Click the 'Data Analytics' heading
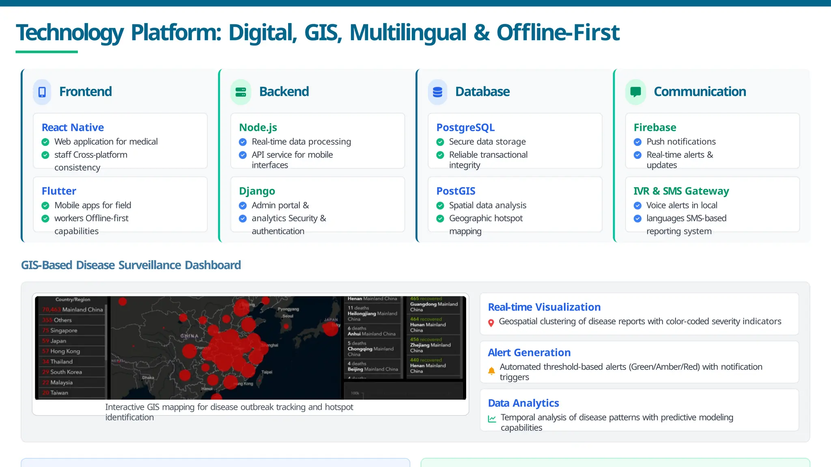The image size is (831, 467). pos(523,403)
